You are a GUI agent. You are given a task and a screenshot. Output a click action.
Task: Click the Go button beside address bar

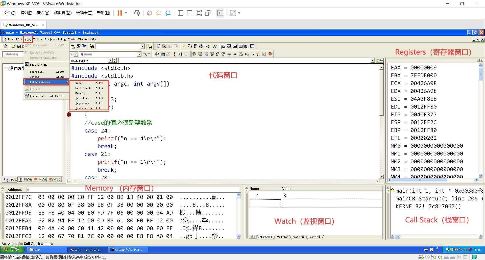tap(380, 61)
